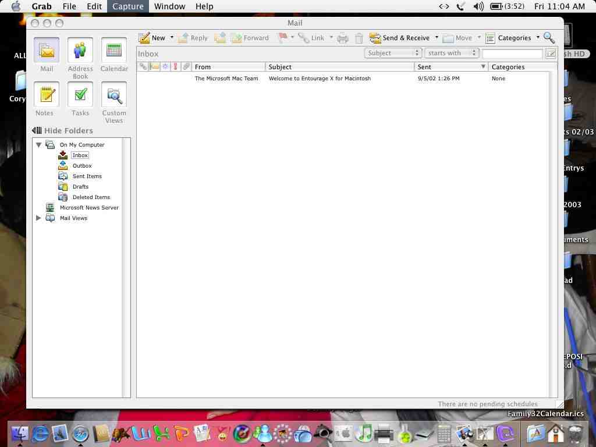
Task: Sort messages by the From column
Action: click(228, 67)
